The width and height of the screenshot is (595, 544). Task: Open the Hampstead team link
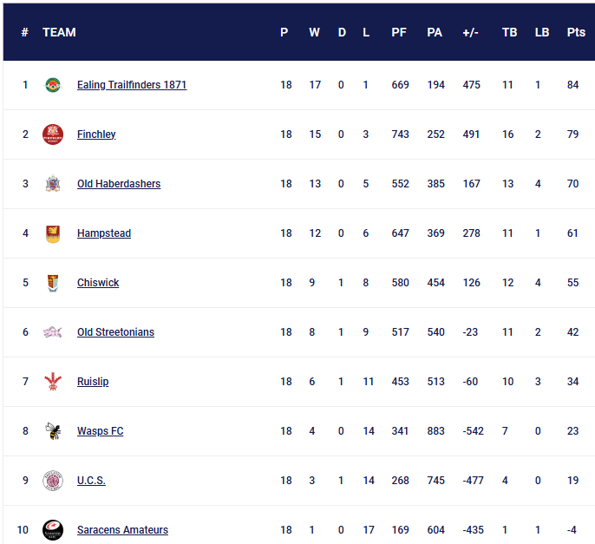point(104,233)
